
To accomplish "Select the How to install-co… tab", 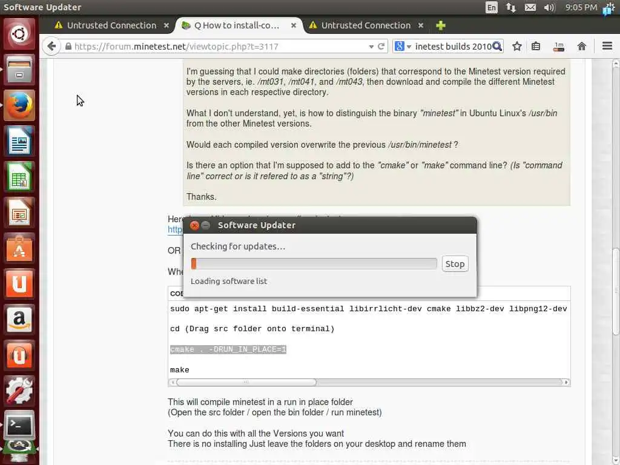I will pos(237,25).
